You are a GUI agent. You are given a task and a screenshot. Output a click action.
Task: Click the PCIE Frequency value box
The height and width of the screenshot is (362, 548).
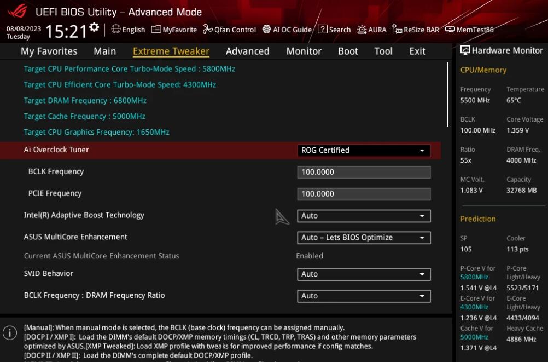click(363, 193)
